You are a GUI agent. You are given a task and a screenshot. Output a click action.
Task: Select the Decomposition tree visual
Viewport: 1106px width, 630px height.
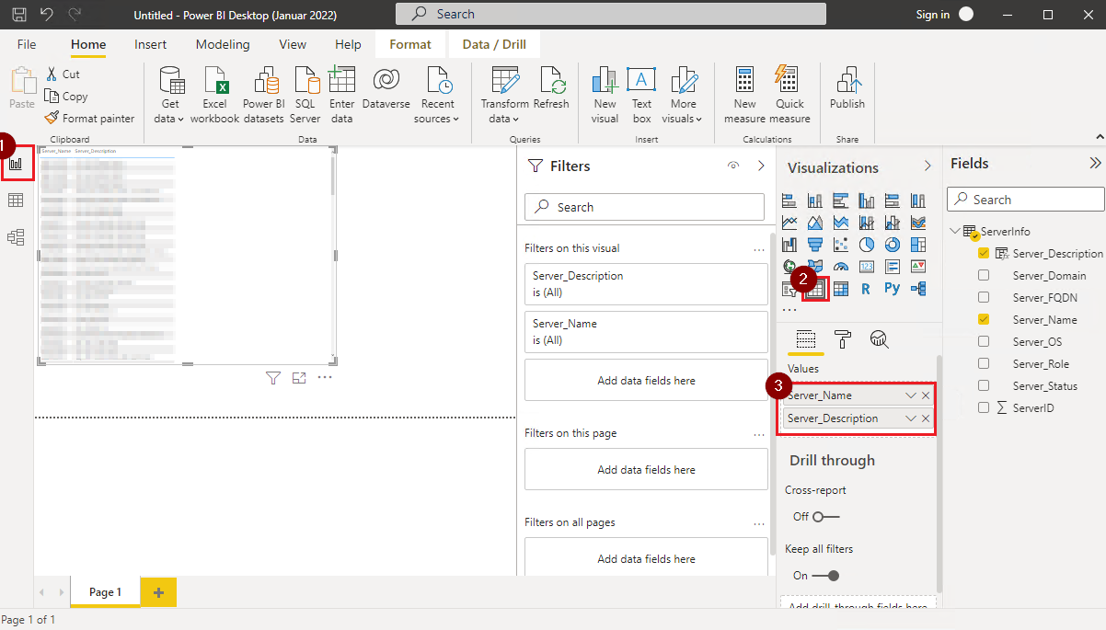pos(917,289)
